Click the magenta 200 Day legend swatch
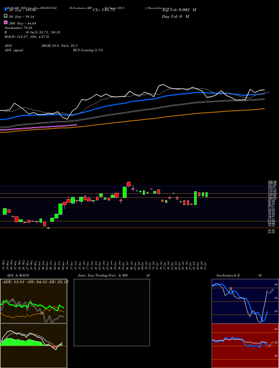 (6, 23)
